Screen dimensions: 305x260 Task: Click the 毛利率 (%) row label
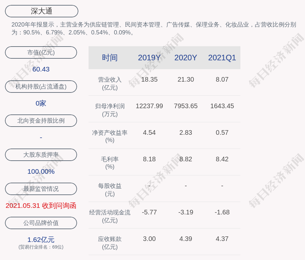click(x=110, y=163)
